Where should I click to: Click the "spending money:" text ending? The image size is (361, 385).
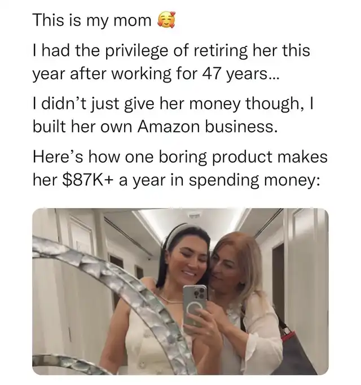coord(254,180)
